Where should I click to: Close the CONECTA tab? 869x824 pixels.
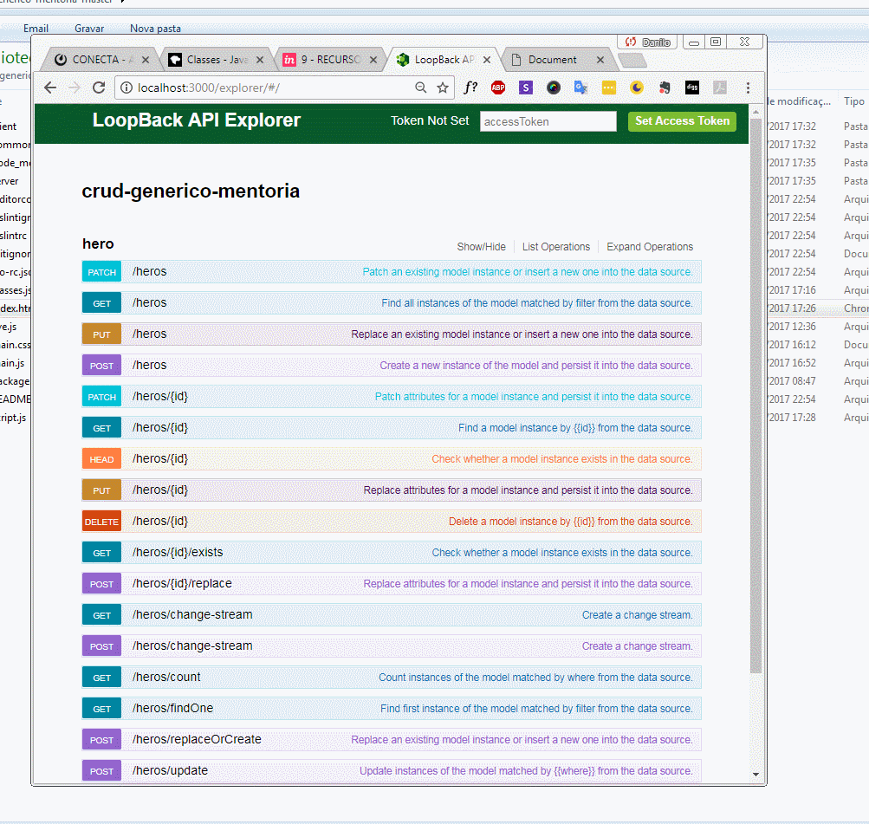tap(146, 60)
